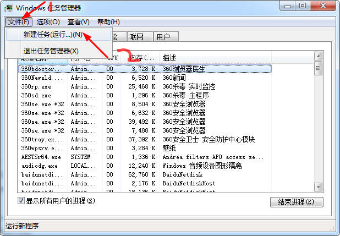This screenshot has height=236, width=340.
Task: Open the 文件(F) menu
Action: (19, 21)
